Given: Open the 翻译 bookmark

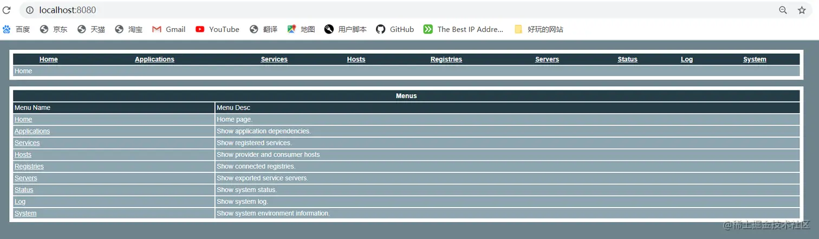Looking at the screenshot, I should tap(263, 29).
